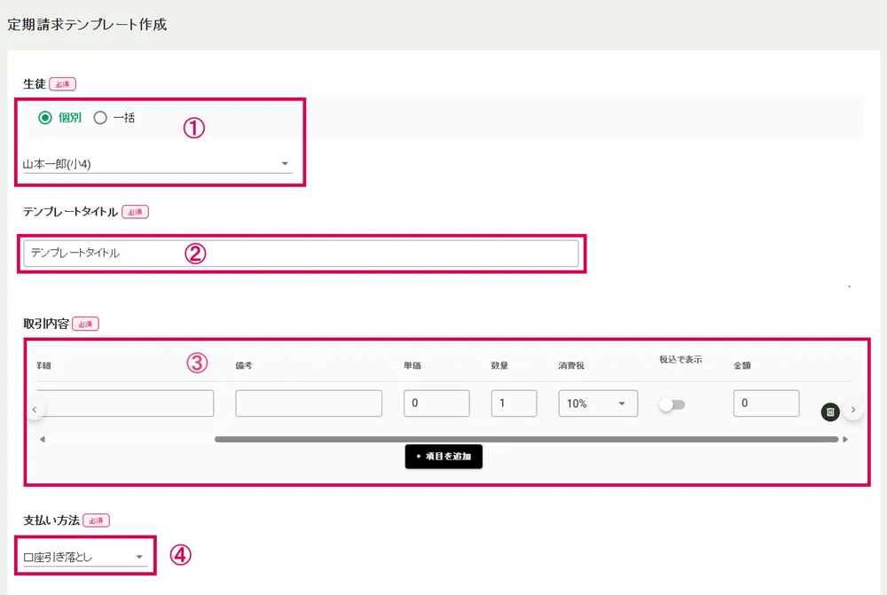Click the テンプレートタイトル input field

click(301, 253)
